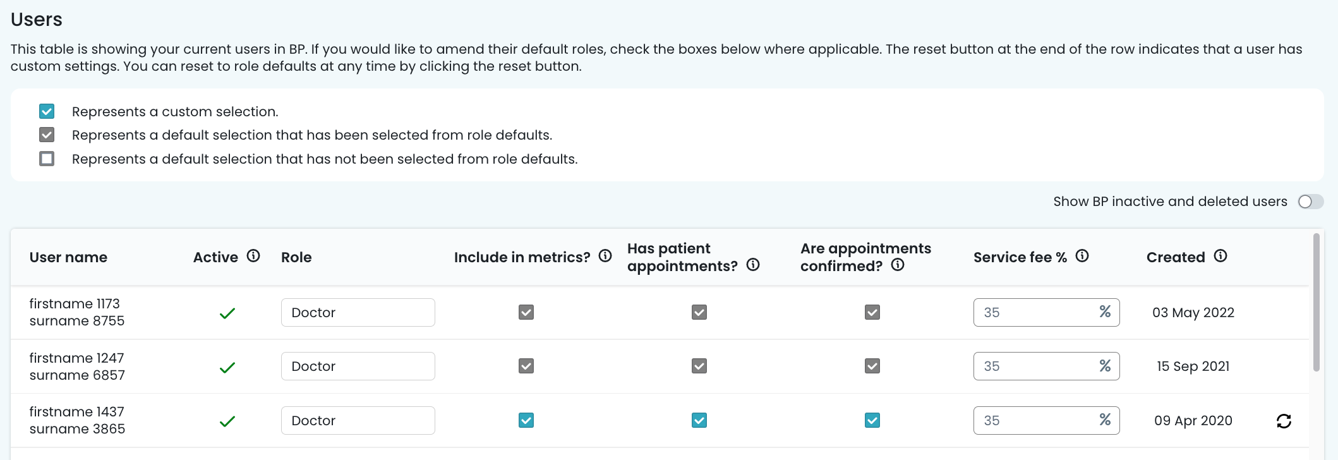
Task: Uncheck Include in metrics for firstname 1437
Action: pyautogui.click(x=526, y=420)
